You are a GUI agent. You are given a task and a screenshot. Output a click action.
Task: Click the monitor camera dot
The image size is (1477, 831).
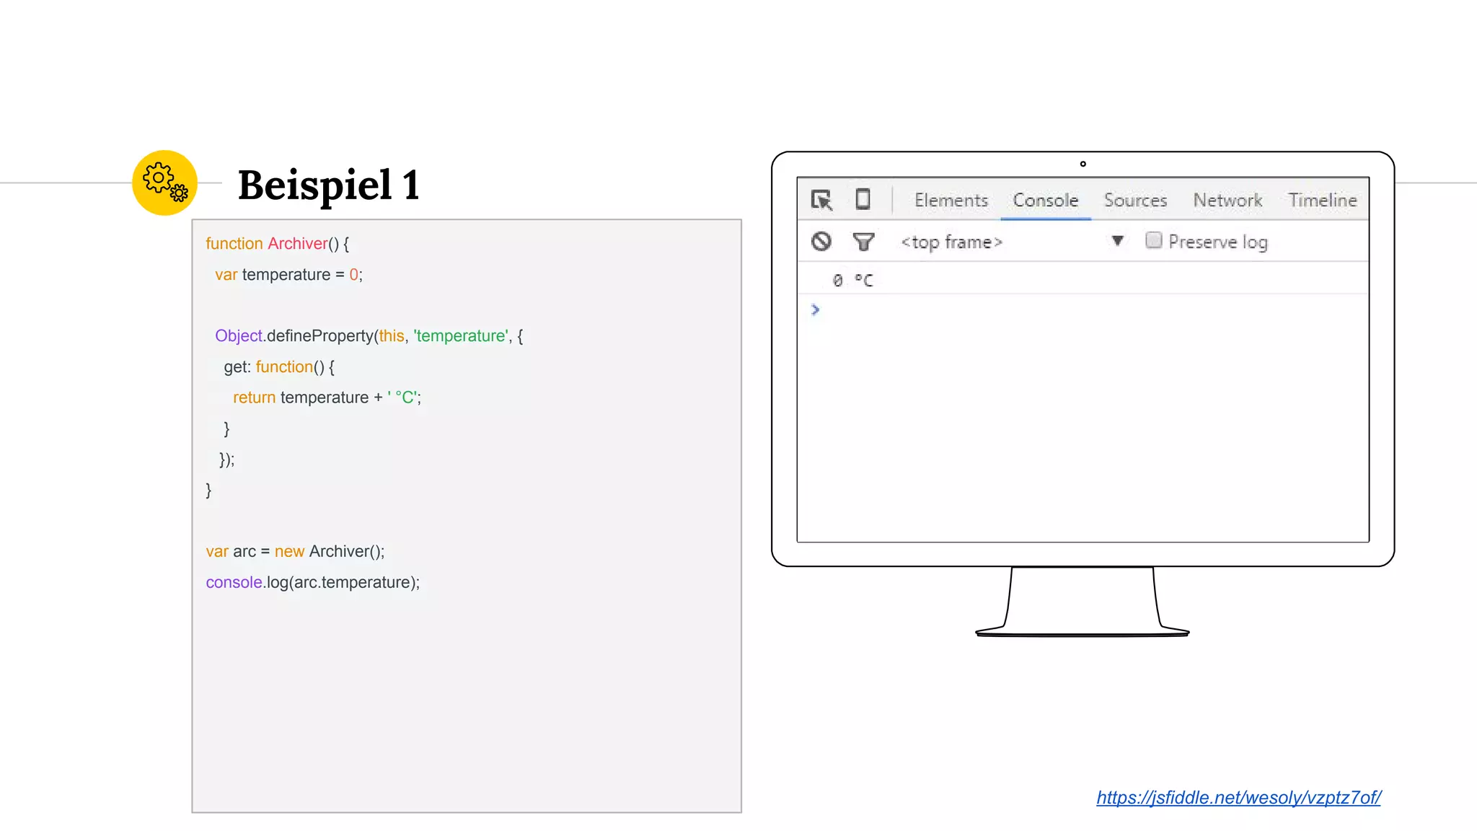click(x=1083, y=164)
